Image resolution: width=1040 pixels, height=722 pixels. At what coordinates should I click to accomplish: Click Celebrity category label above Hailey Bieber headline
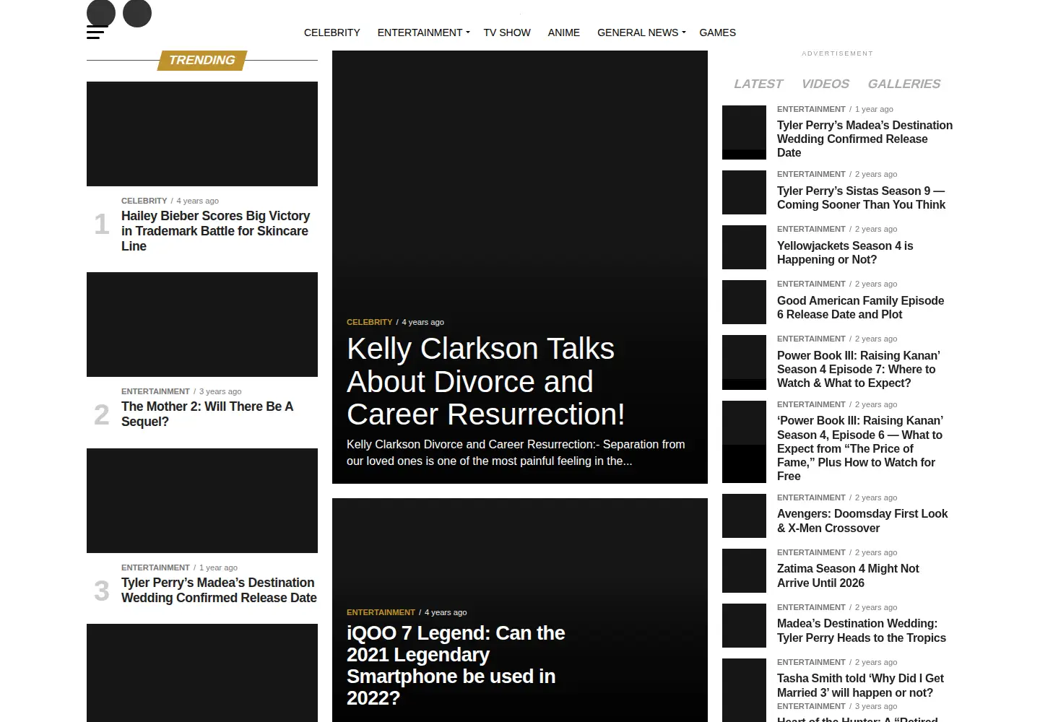point(144,201)
